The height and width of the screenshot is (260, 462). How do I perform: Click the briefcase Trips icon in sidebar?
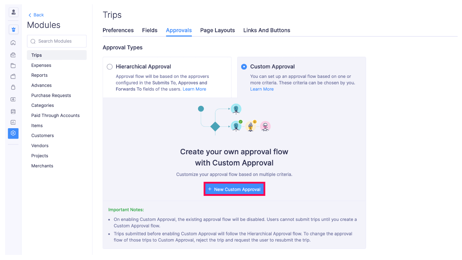point(13,55)
